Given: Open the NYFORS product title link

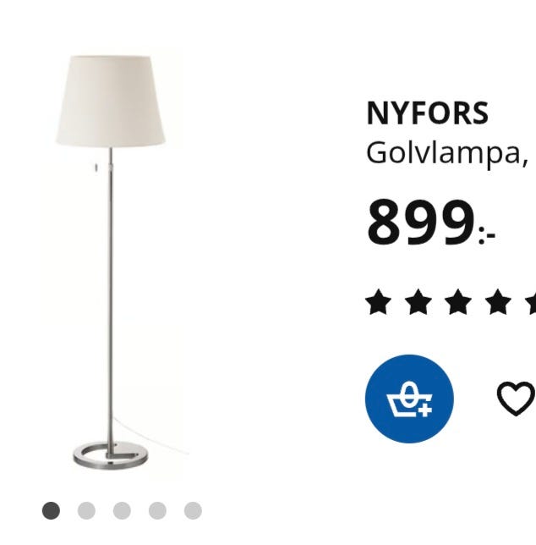Looking at the screenshot, I should 428,113.
